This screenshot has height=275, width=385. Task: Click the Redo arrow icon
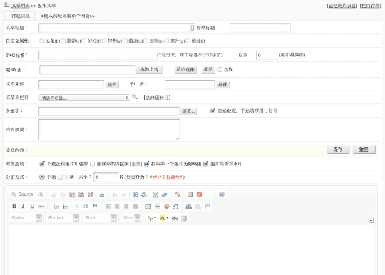pyautogui.click(x=124, y=194)
